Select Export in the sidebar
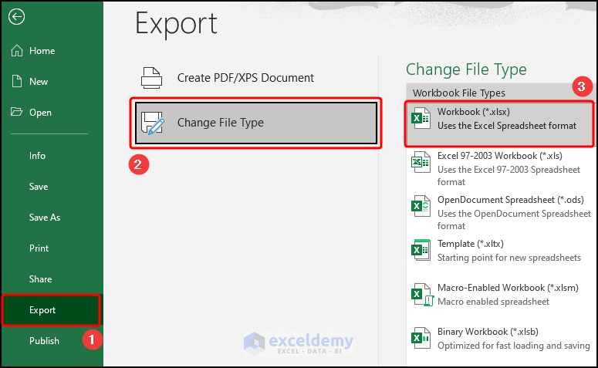Screen dimensions: 598x368 42,310
